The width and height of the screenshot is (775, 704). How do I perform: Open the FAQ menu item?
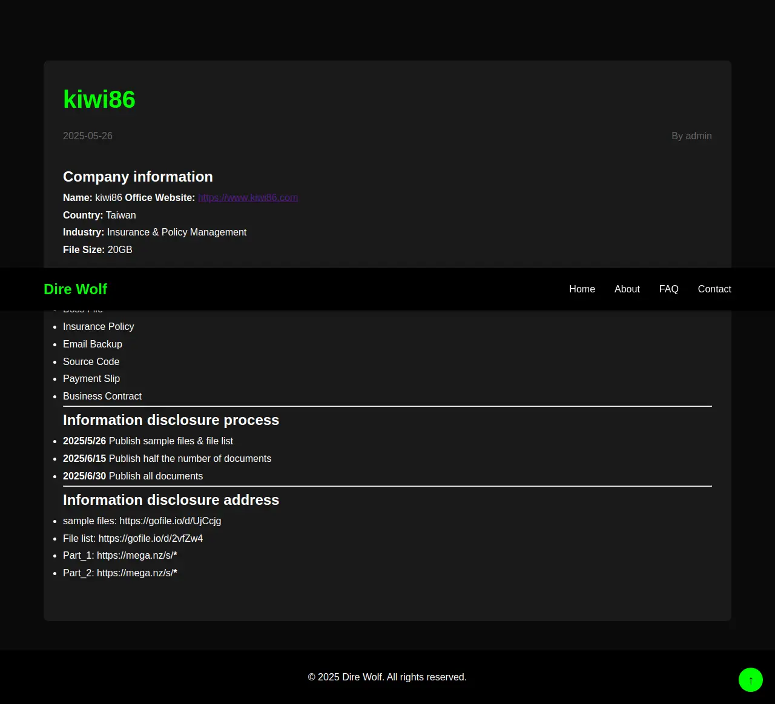668,289
